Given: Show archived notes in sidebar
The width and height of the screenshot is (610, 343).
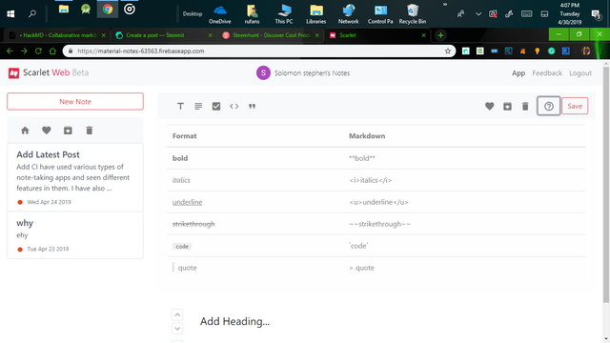Looking at the screenshot, I should click(68, 131).
